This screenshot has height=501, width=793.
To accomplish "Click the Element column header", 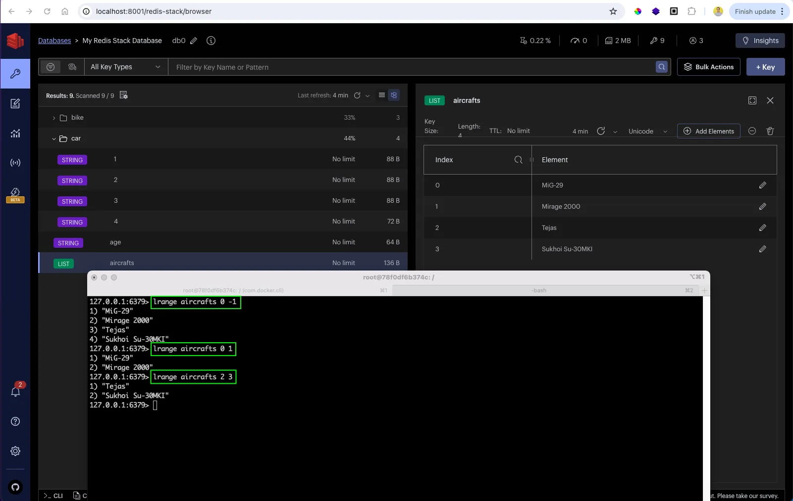I will coord(654,160).
